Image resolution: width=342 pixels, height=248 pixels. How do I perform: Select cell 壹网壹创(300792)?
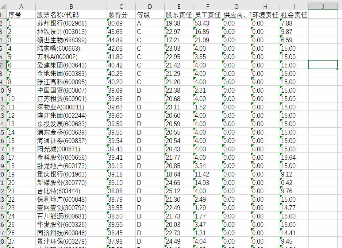pos(71,208)
